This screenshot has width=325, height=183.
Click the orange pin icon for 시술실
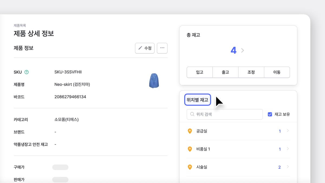click(190, 167)
